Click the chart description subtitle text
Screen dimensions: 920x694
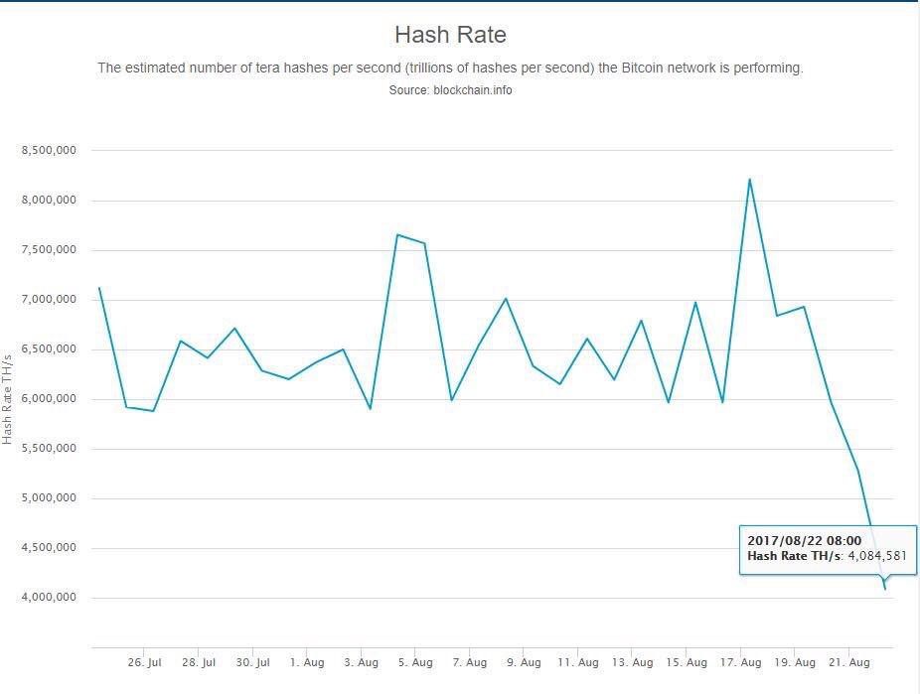pos(450,68)
